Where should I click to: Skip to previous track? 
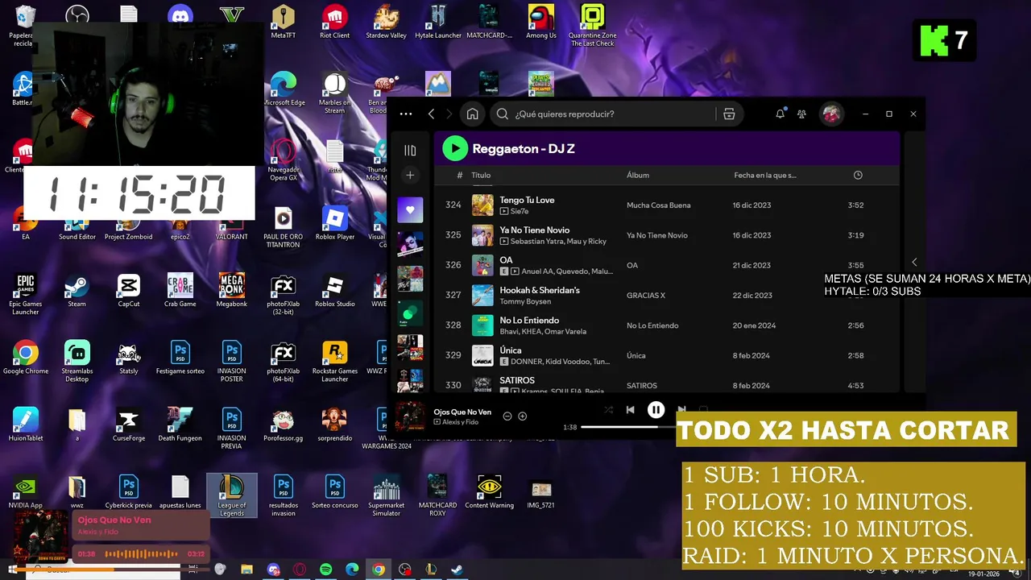(x=630, y=410)
